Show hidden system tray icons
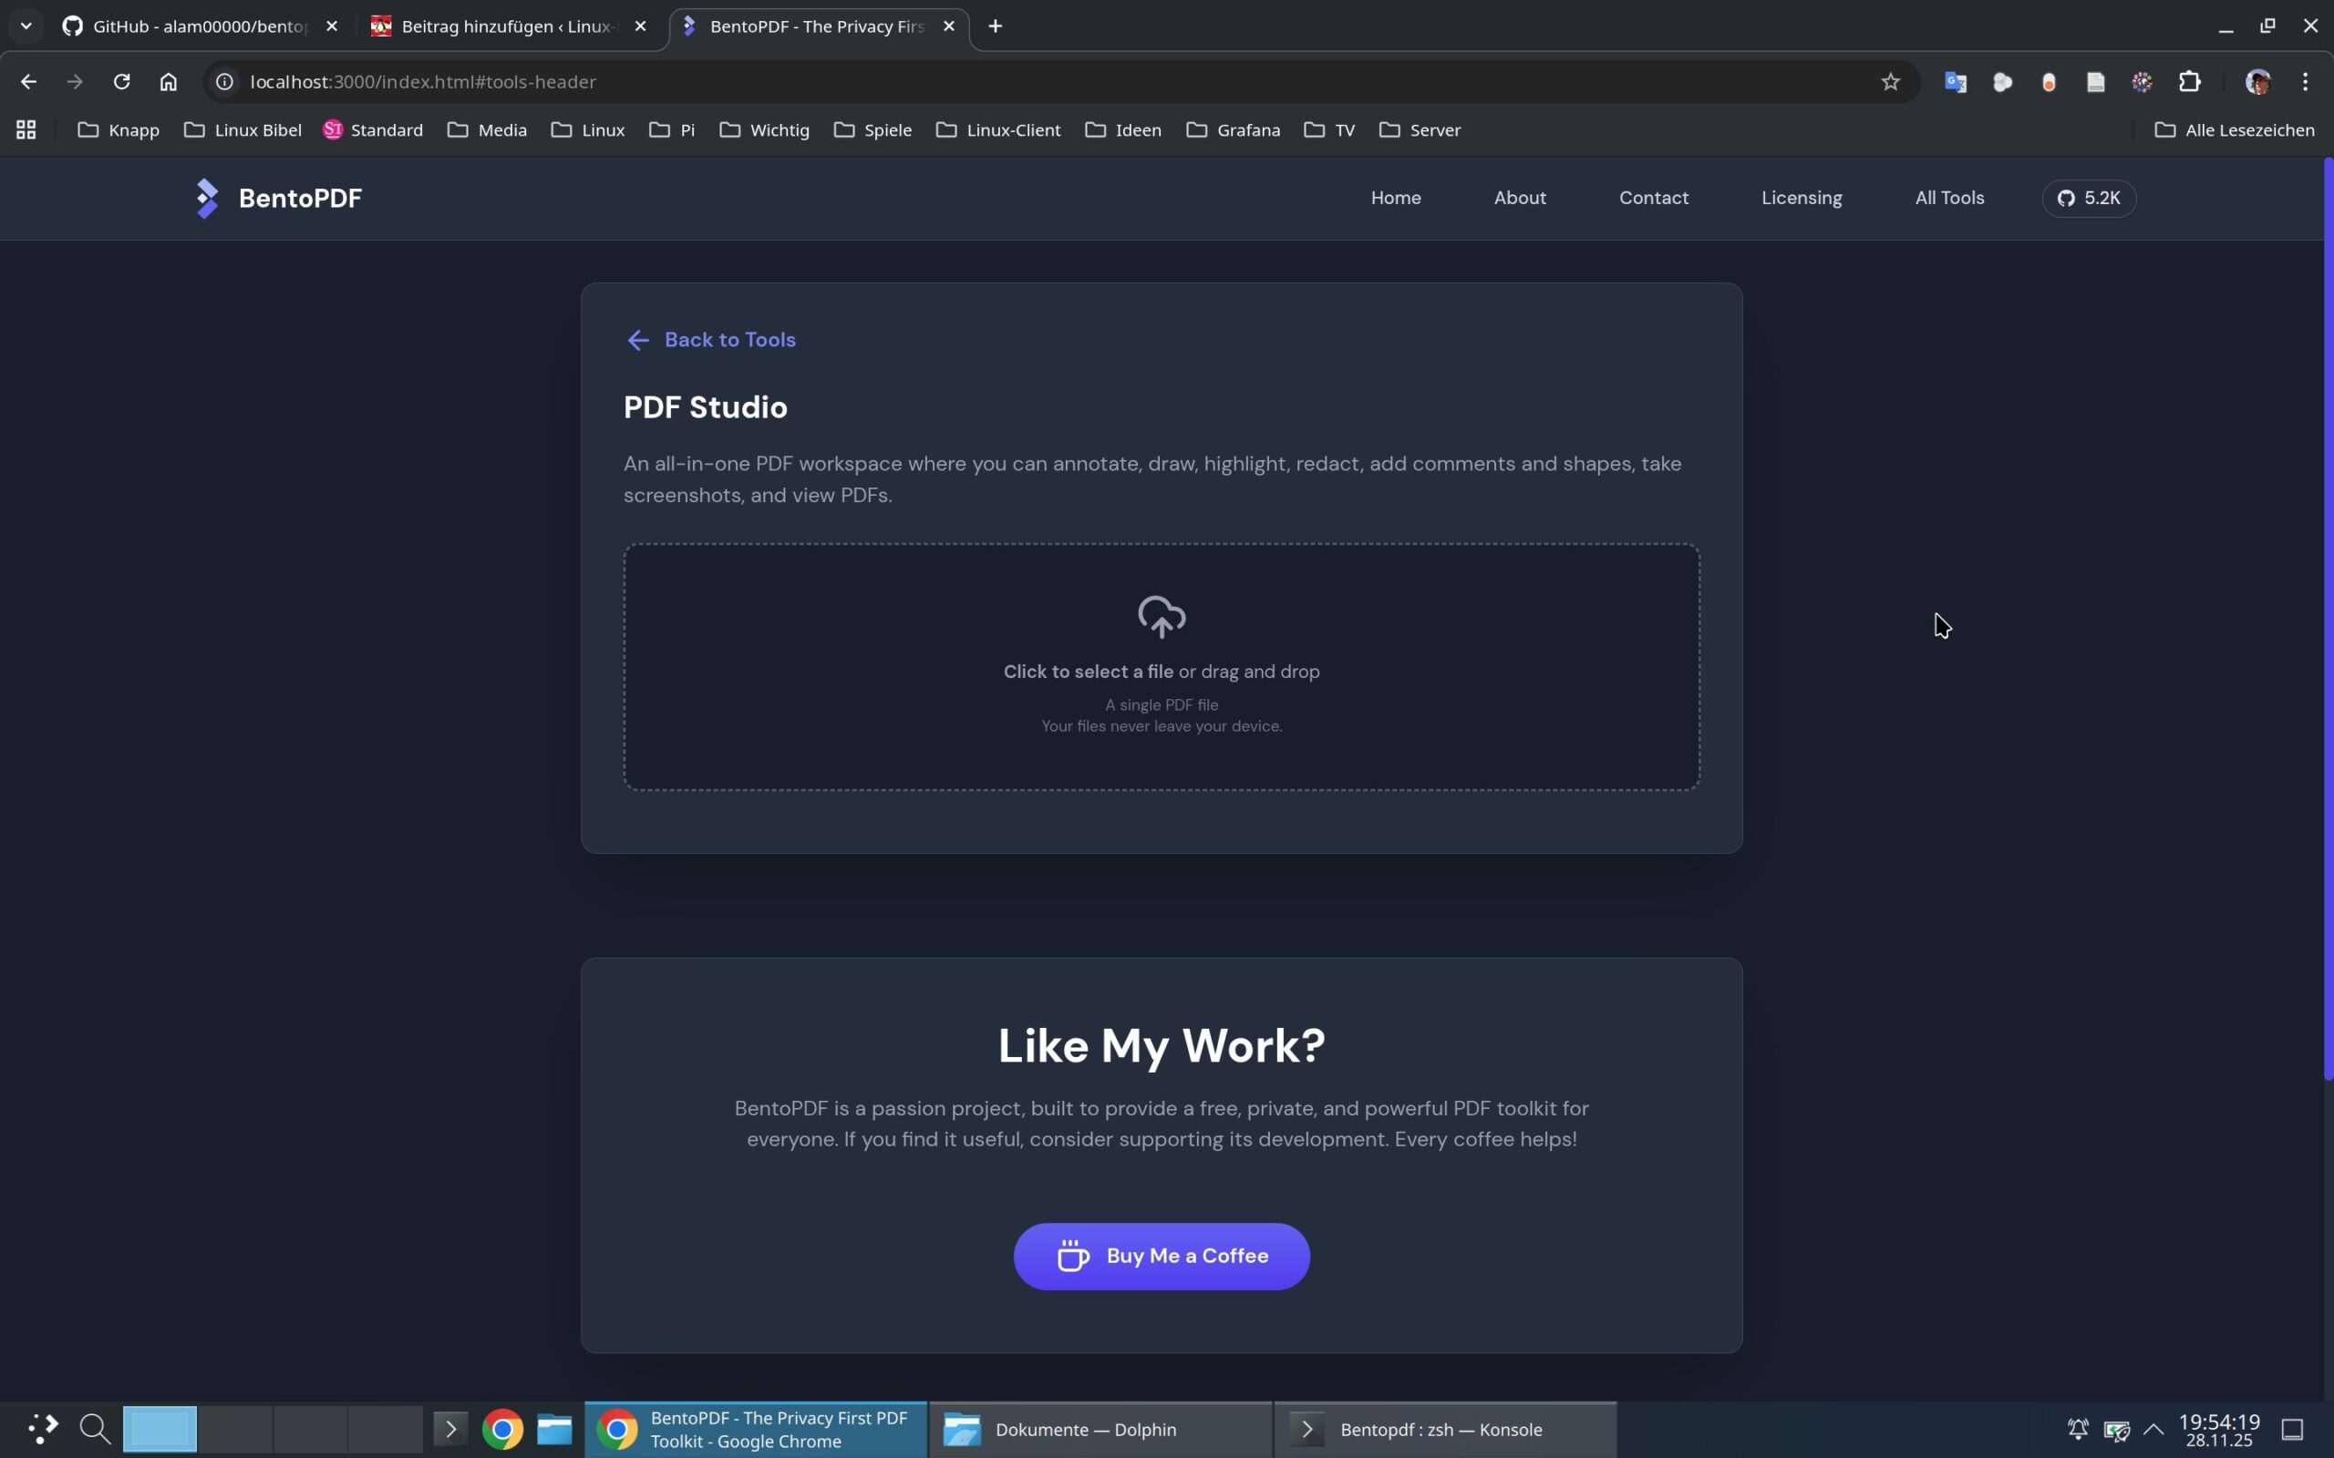Viewport: 2334px width, 1458px height. (x=2153, y=1429)
